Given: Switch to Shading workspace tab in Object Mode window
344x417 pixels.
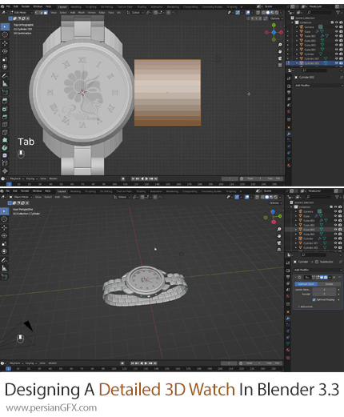Looking at the screenshot, I should (141, 191).
